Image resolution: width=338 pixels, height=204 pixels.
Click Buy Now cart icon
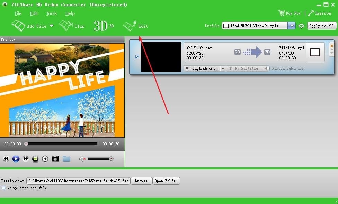282,13
